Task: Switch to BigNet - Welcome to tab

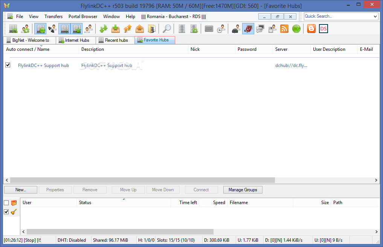Action: point(29,40)
